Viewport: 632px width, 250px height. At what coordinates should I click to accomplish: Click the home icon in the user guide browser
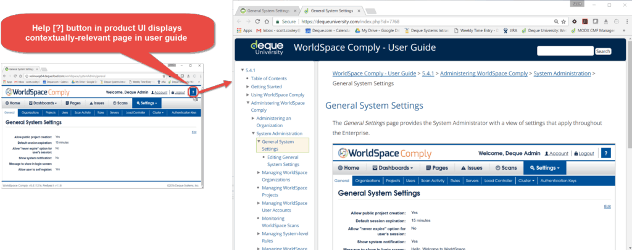[267, 22]
